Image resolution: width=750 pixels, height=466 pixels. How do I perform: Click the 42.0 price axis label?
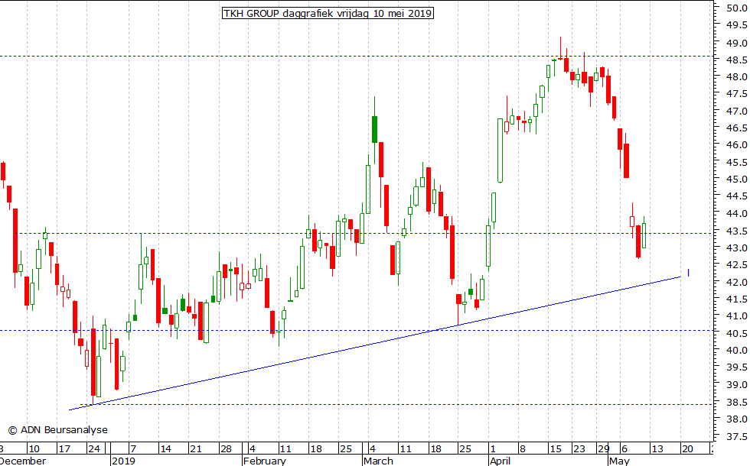(x=736, y=282)
